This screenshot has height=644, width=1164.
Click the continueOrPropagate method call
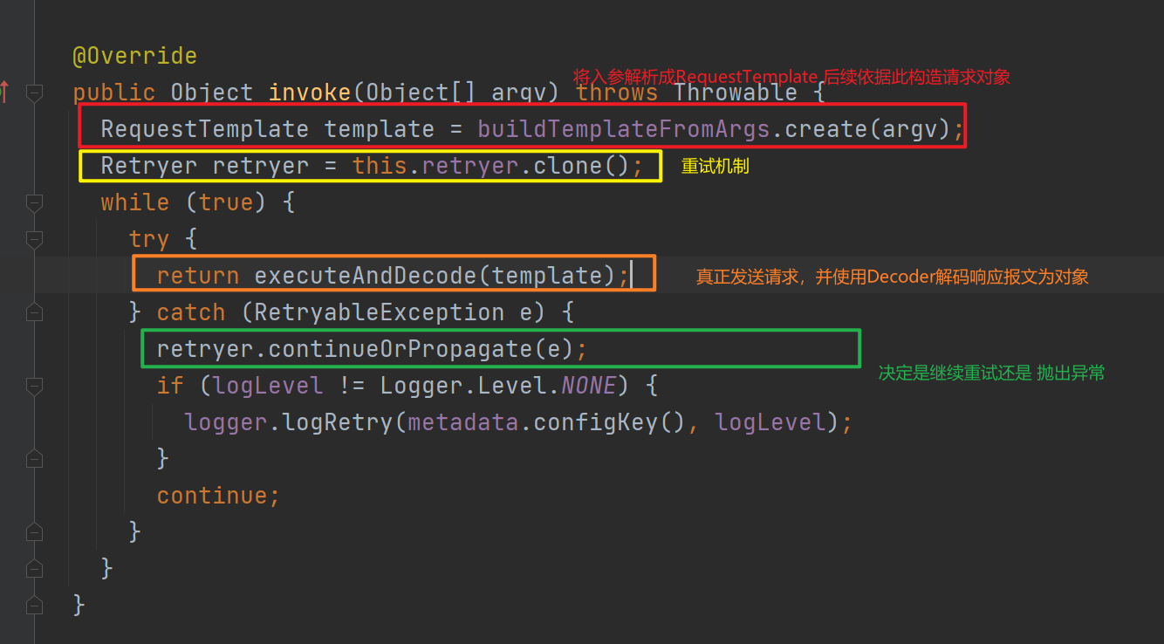pyautogui.click(x=401, y=350)
